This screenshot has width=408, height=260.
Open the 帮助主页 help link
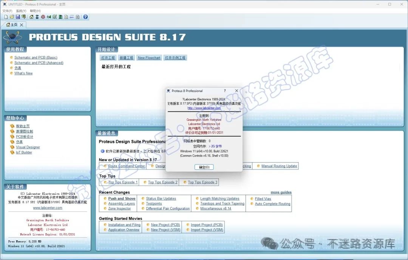pos(23,126)
